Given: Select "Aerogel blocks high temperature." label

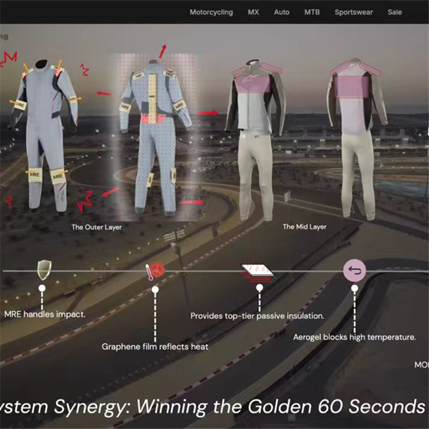Looking at the screenshot, I should [354, 337].
